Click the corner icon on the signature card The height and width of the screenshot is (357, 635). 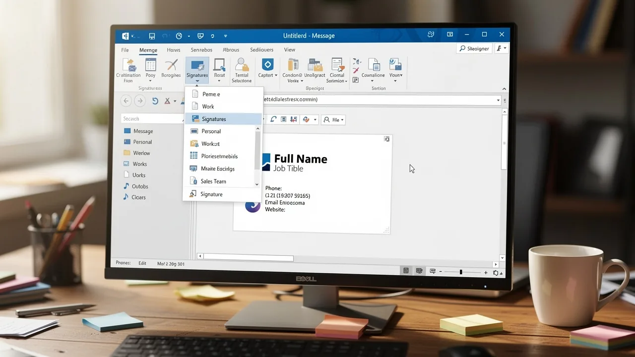tap(387, 139)
